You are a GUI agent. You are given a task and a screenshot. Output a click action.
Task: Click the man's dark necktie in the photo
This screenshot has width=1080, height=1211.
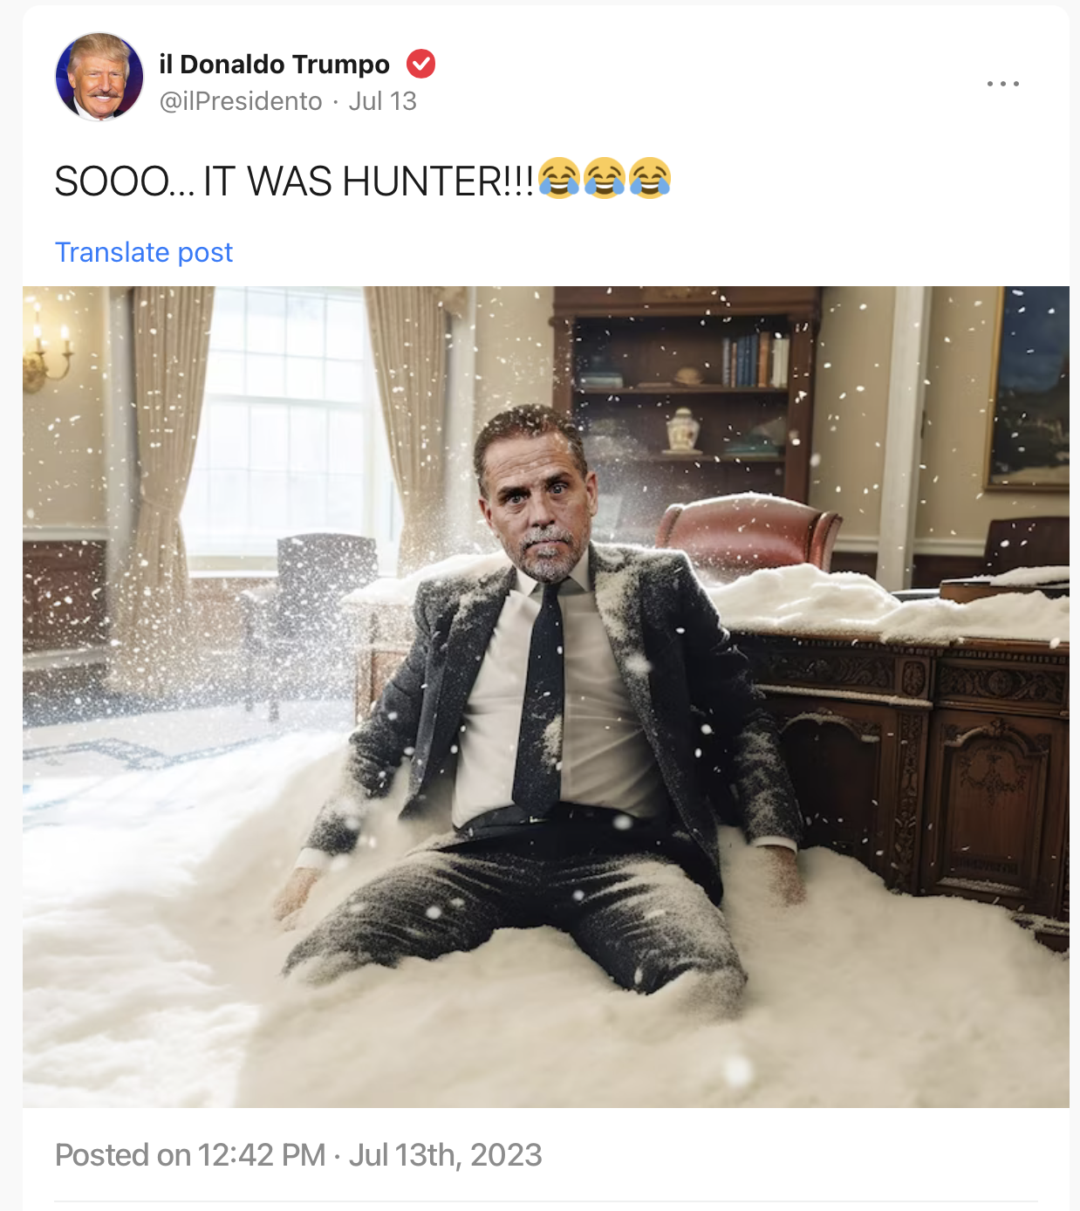tap(541, 698)
